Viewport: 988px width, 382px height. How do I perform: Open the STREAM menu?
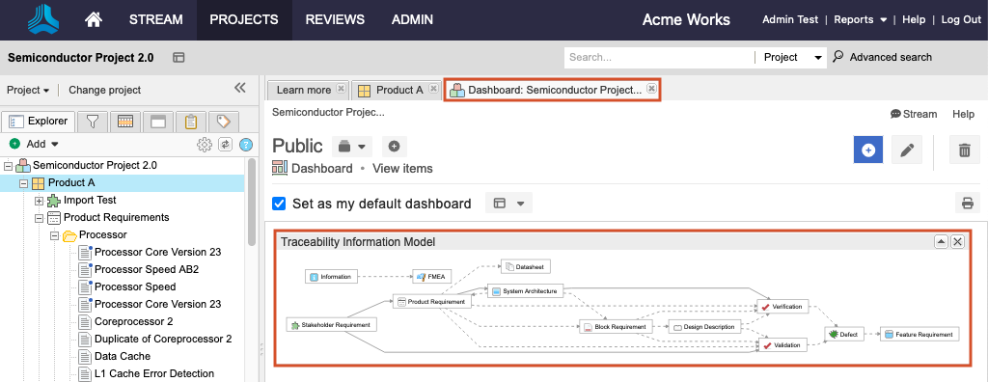click(x=155, y=19)
